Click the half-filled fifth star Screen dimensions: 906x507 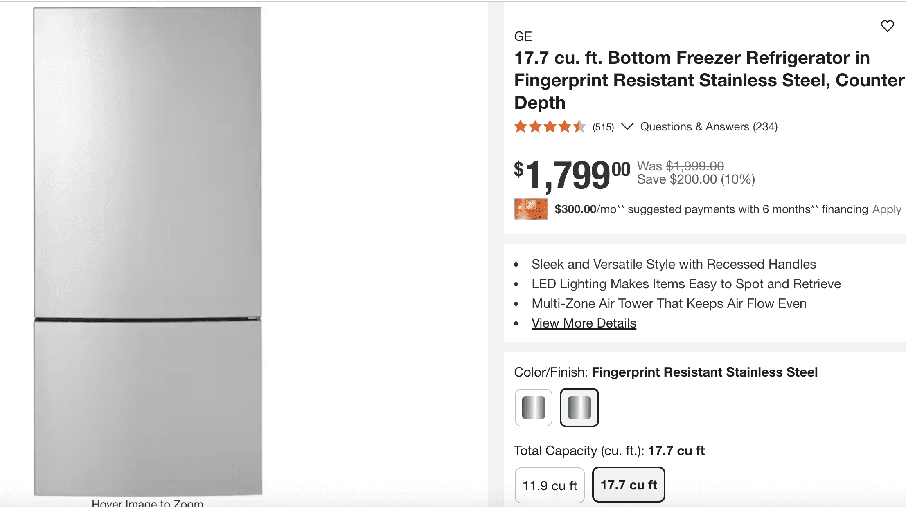point(579,127)
